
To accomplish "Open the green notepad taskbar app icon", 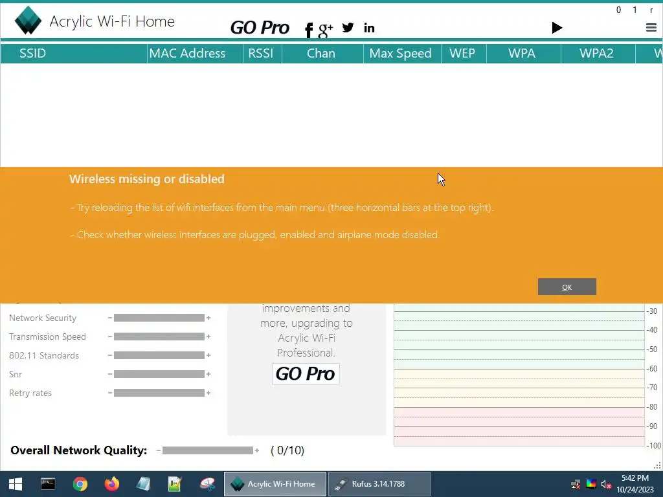I will tap(175, 484).
